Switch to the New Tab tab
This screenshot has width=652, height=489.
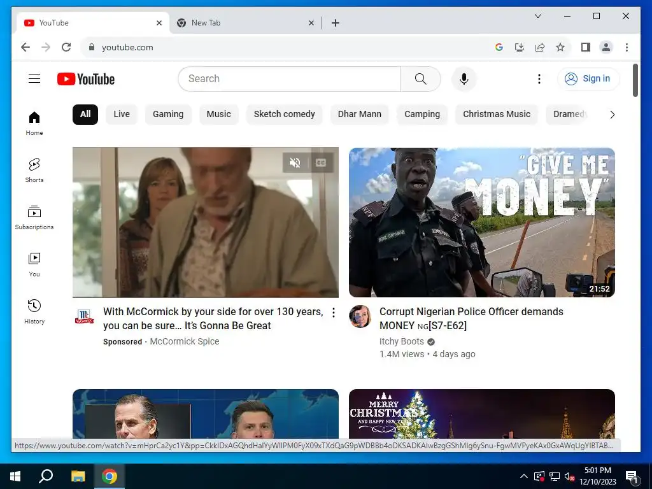click(245, 23)
